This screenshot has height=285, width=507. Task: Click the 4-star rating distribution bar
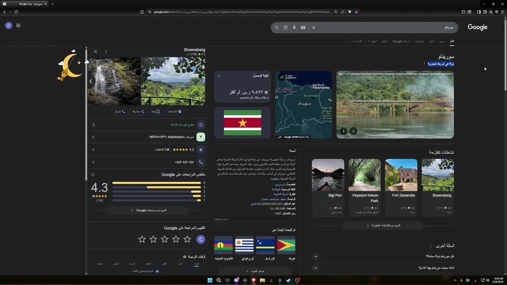tap(157, 187)
